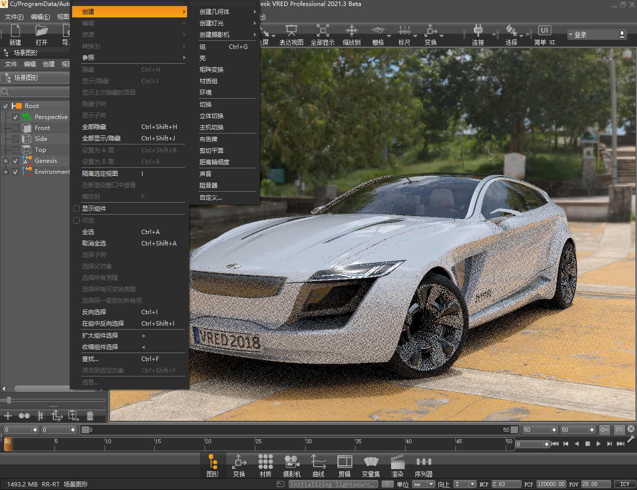The height and width of the screenshot is (490, 637).
Task: Click the plus icon to add a scene node
Action: [8, 416]
